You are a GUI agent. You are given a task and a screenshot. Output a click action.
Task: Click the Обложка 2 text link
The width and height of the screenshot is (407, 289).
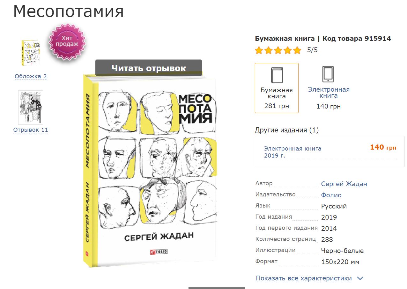31,76
